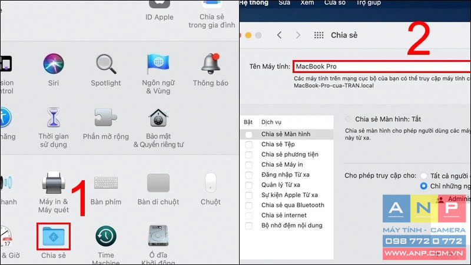Viewport: 471px width, 265px height.
Task: Open the accessibility icon pane
Action: coord(5,117)
